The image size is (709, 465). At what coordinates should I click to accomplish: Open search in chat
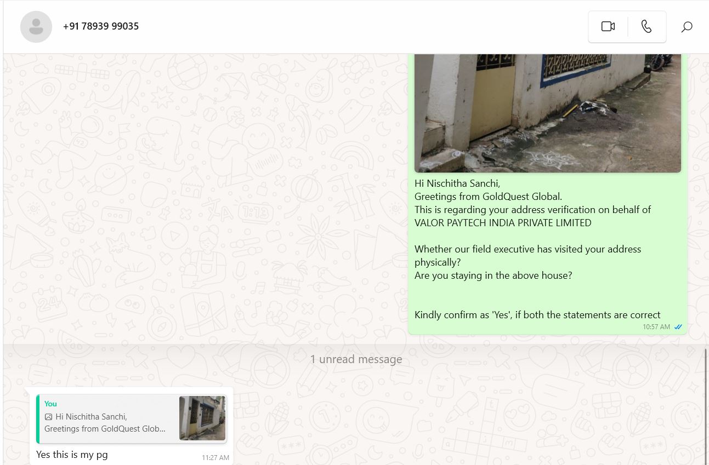click(x=687, y=26)
